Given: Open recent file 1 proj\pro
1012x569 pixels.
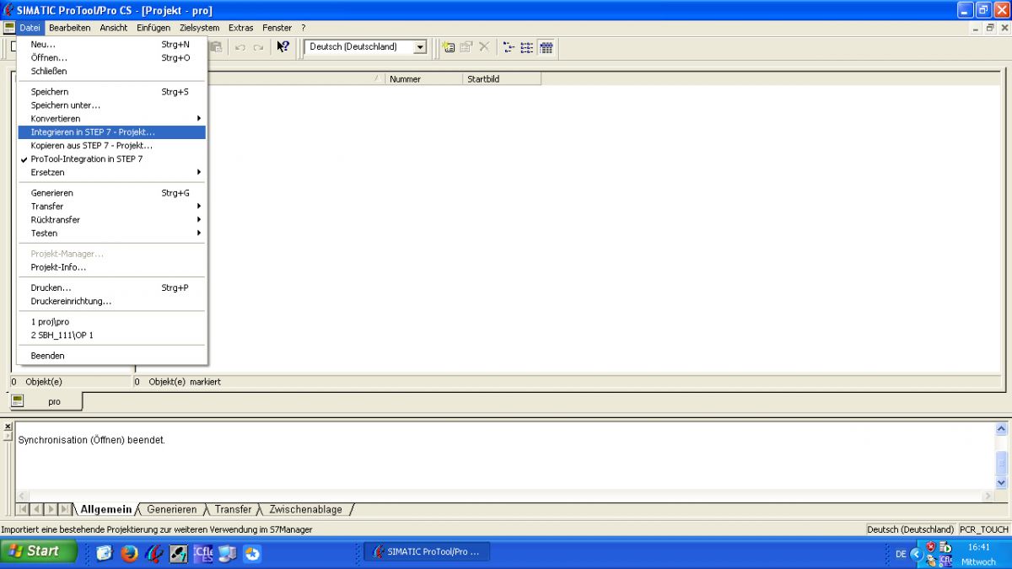Looking at the screenshot, I should (111, 321).
